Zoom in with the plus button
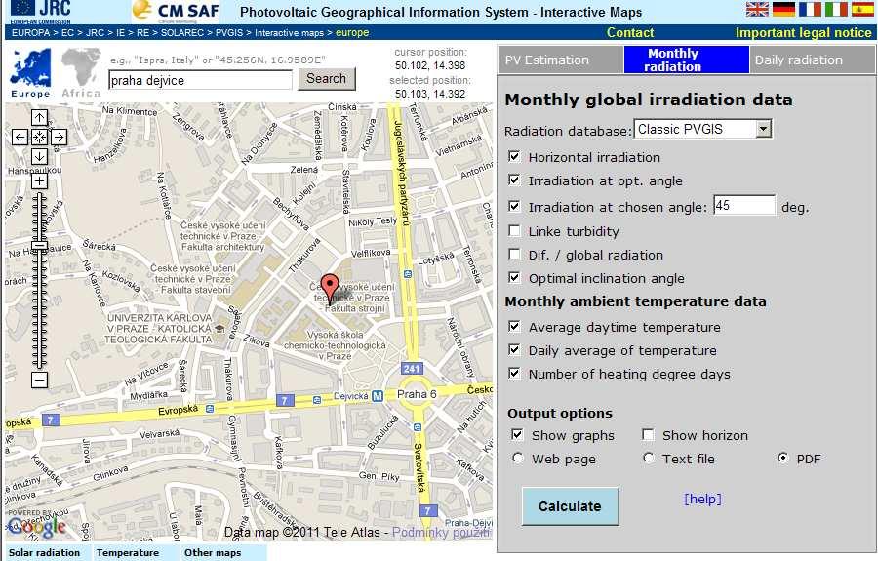The height and width of the screenshot is (561, 878). [x=39, y=180]
